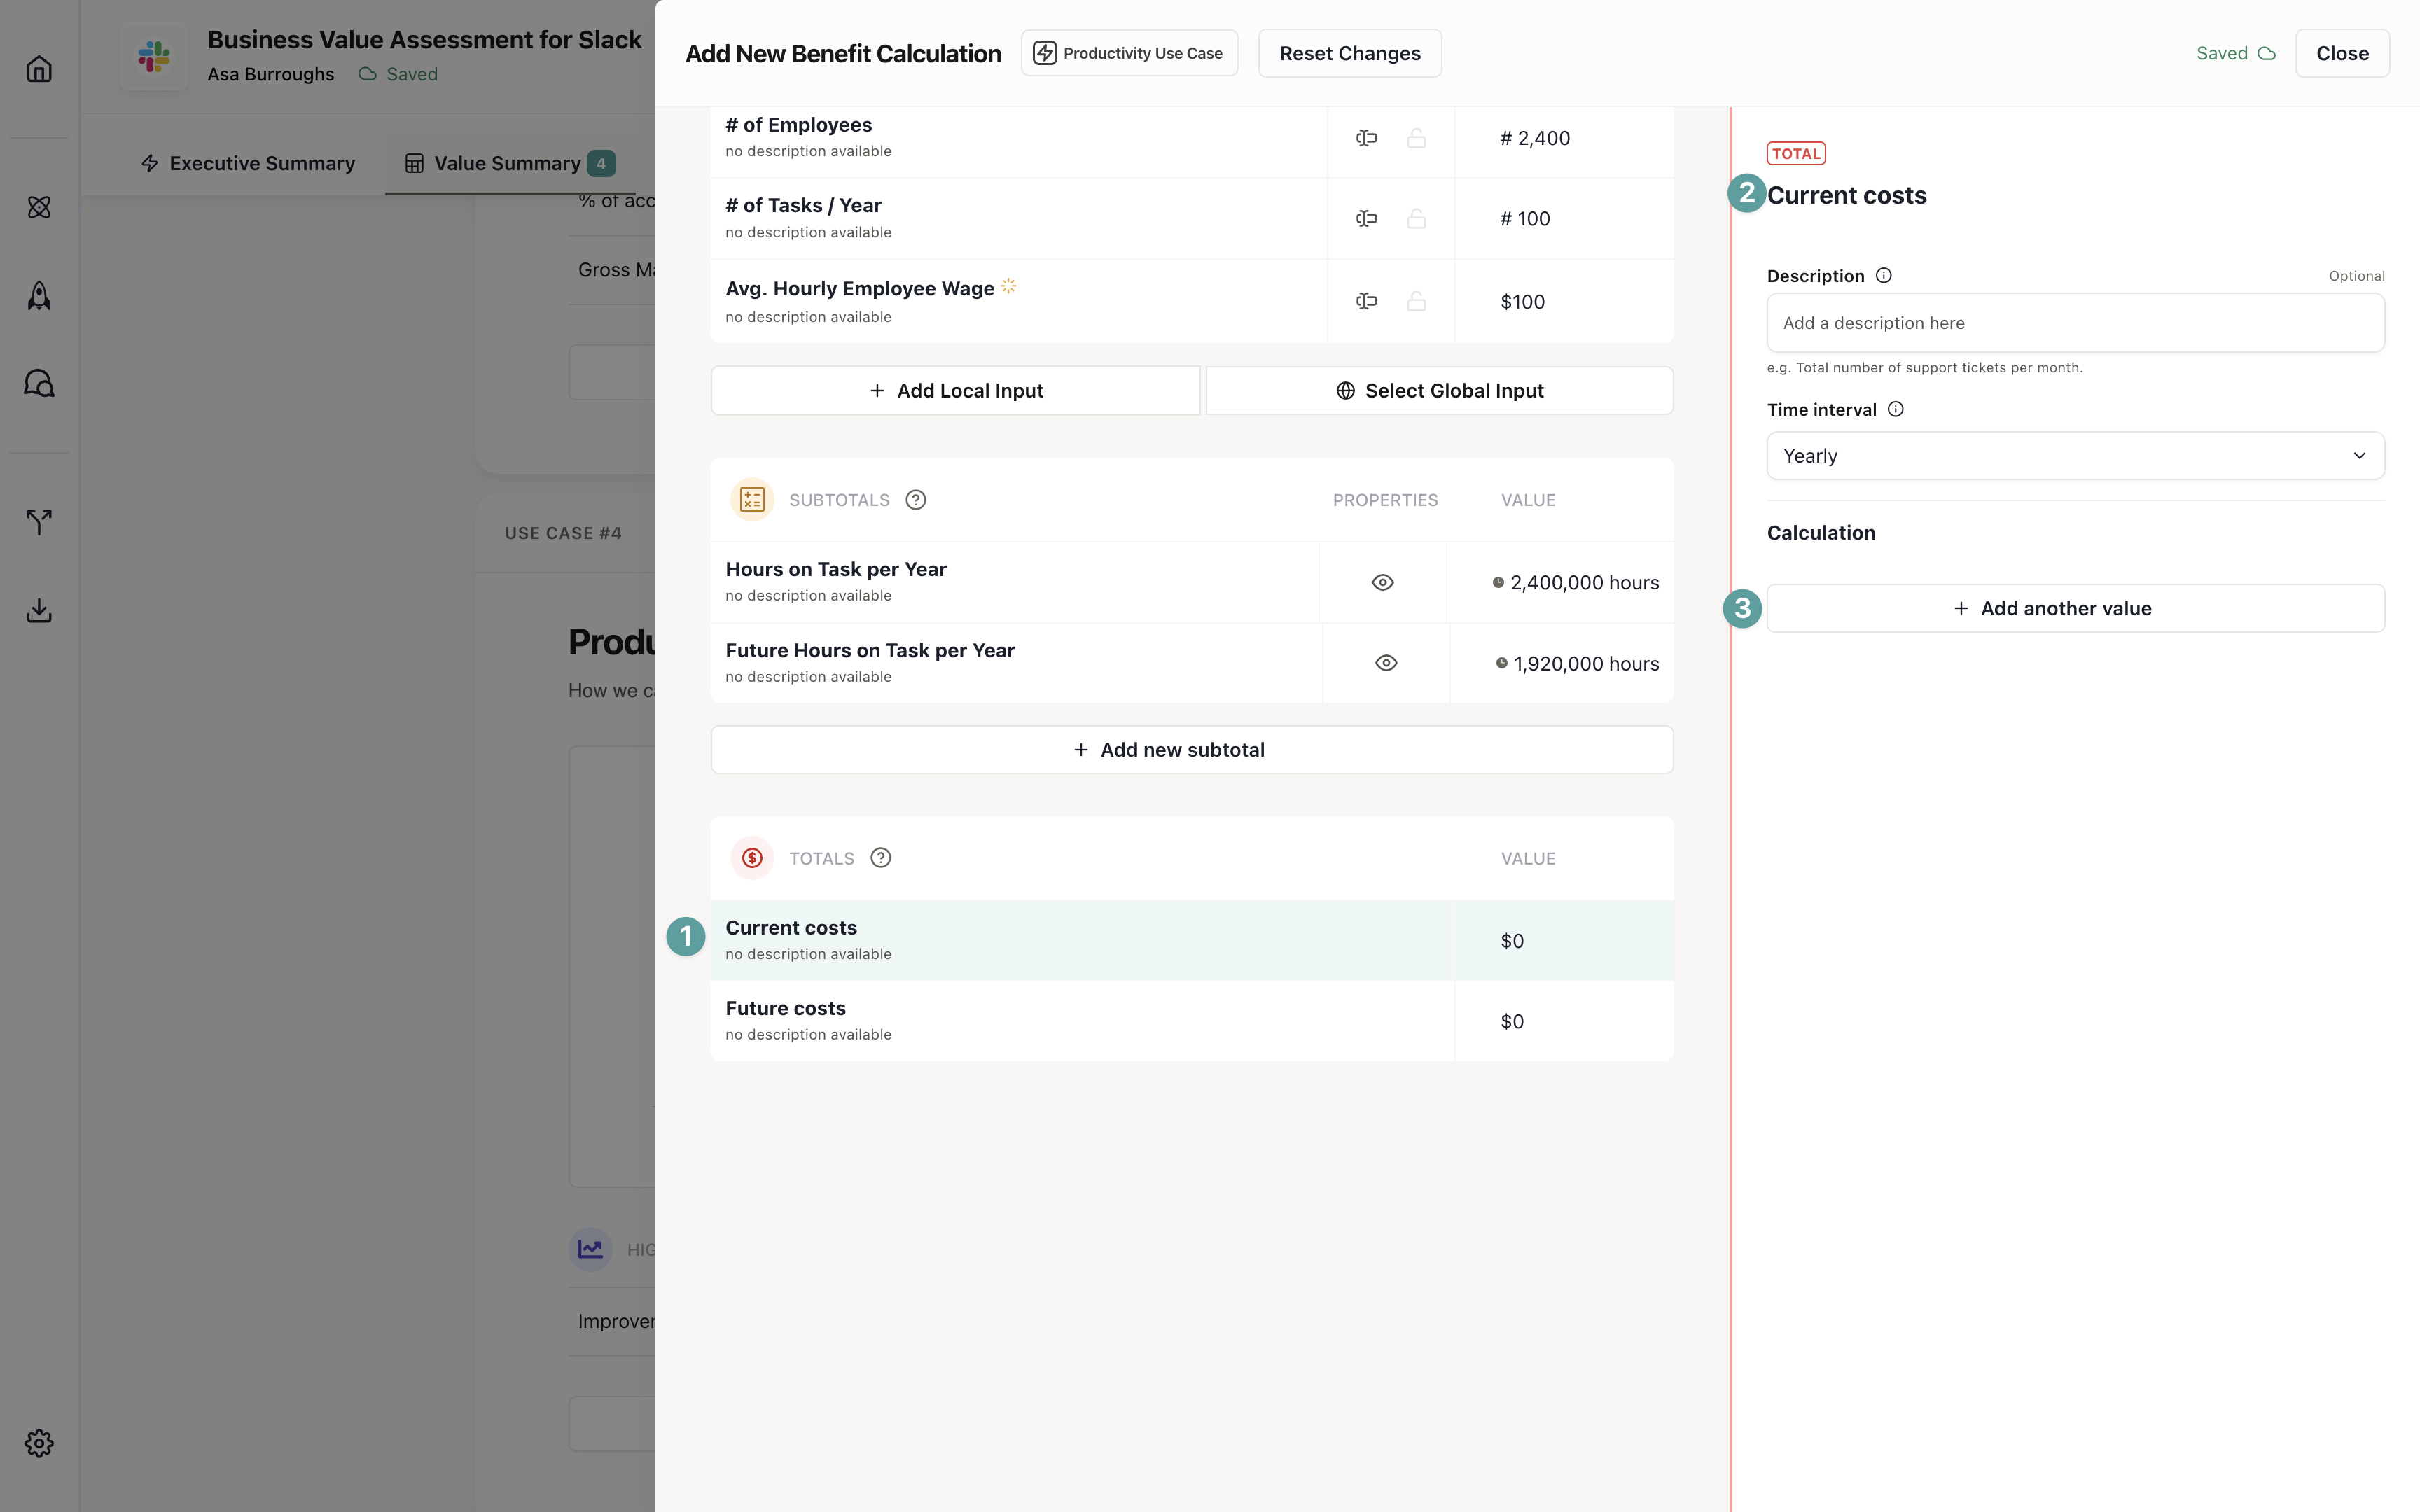This screenshot has height=1512, width=2420.
Task: Click the Description input field
Action: coord(2075,323)
